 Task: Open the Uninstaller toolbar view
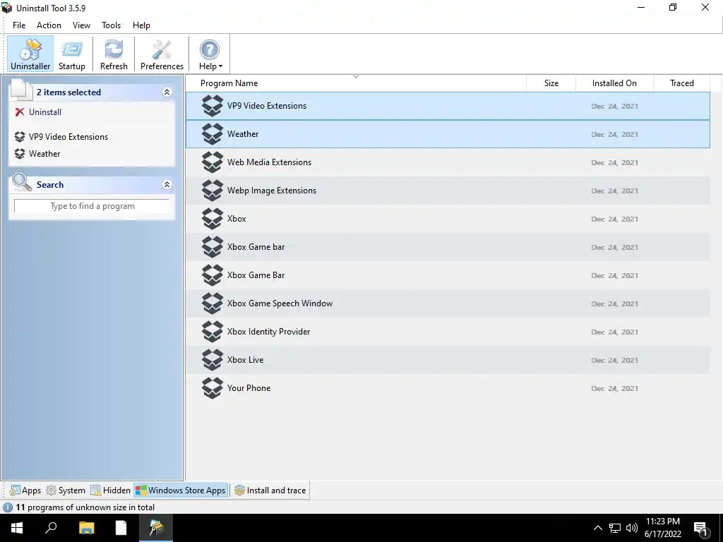[x=30, y=54]
